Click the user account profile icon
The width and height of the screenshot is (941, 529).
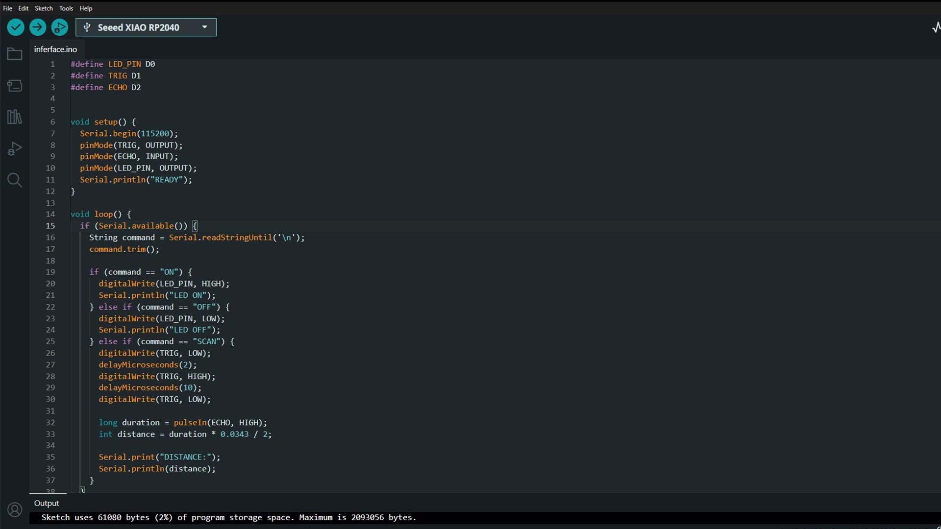pos(15,510)
